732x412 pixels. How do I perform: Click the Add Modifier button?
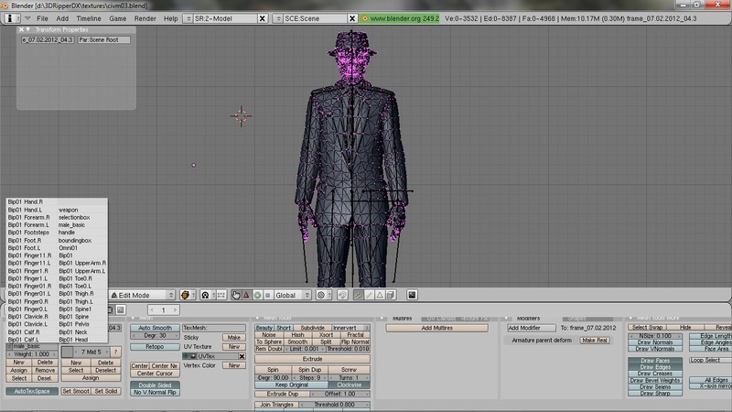pyautogui.click(x=532, y=328)
